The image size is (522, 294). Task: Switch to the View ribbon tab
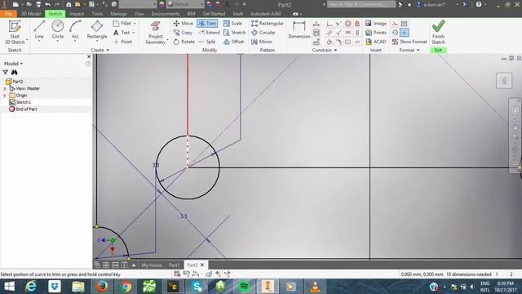tap(139, 14)
